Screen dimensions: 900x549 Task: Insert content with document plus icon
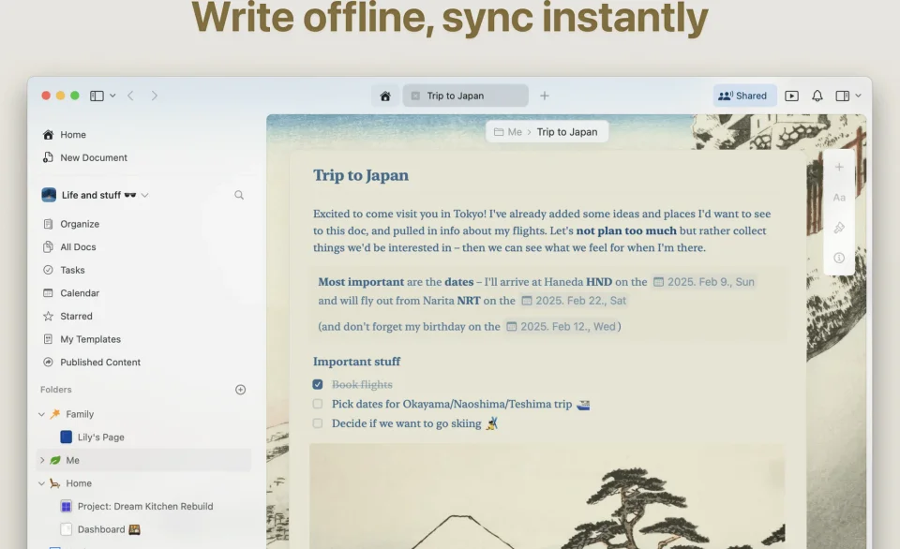[x=839, y=167]
